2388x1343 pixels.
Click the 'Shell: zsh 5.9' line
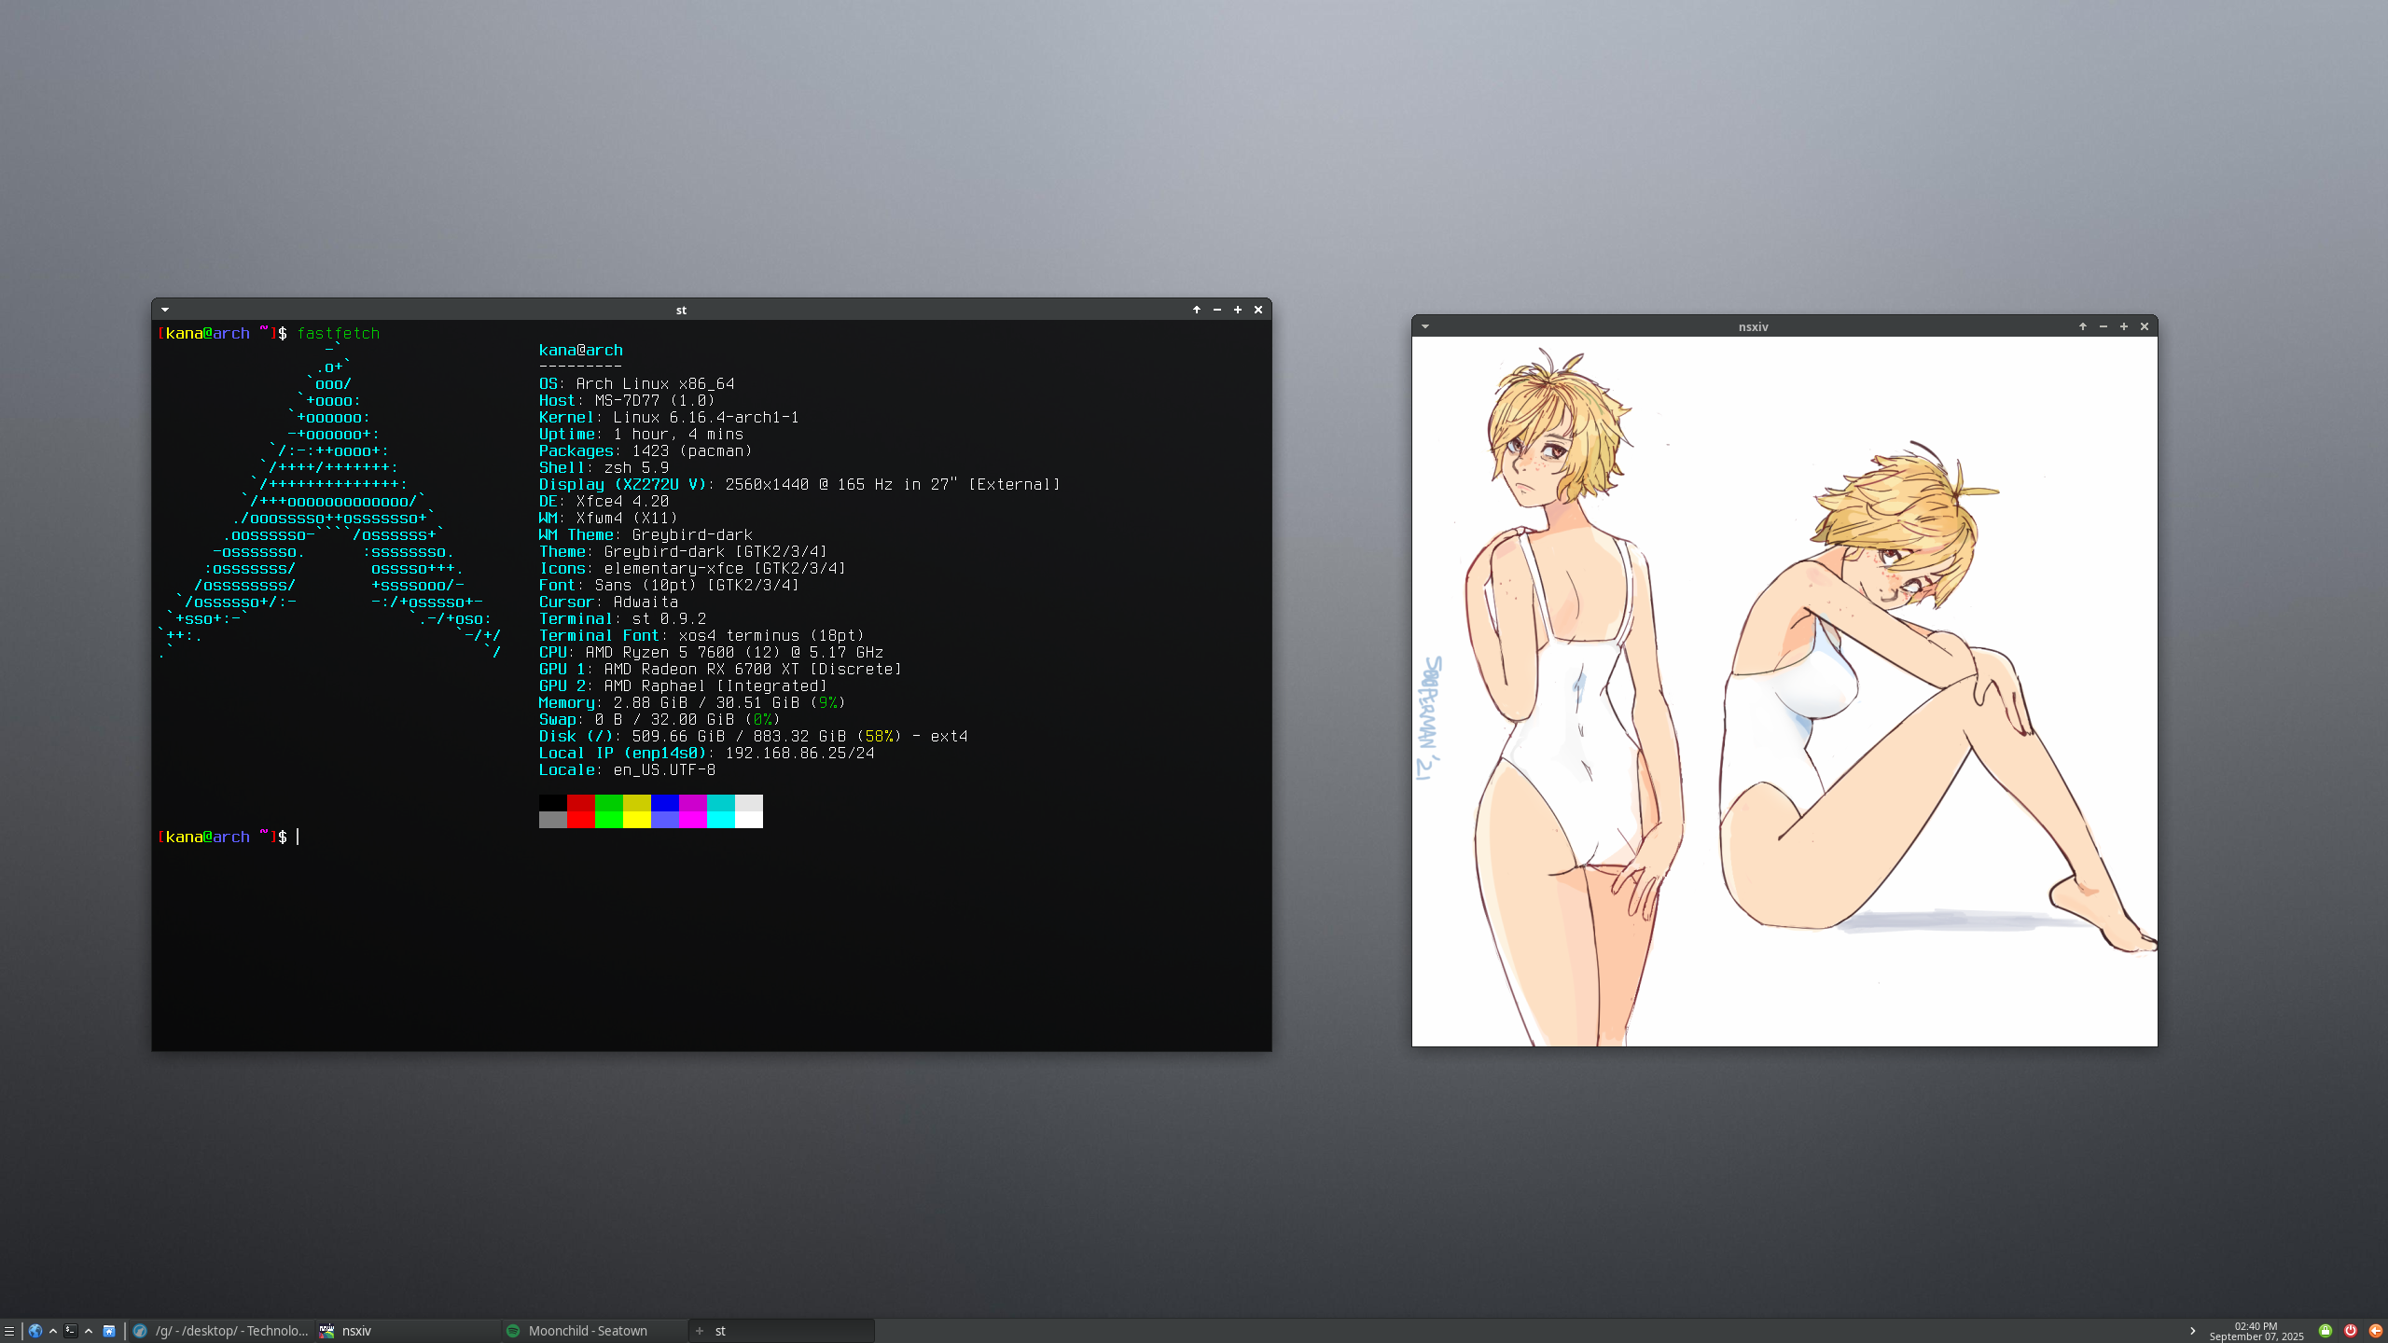[x=604, y=467]
